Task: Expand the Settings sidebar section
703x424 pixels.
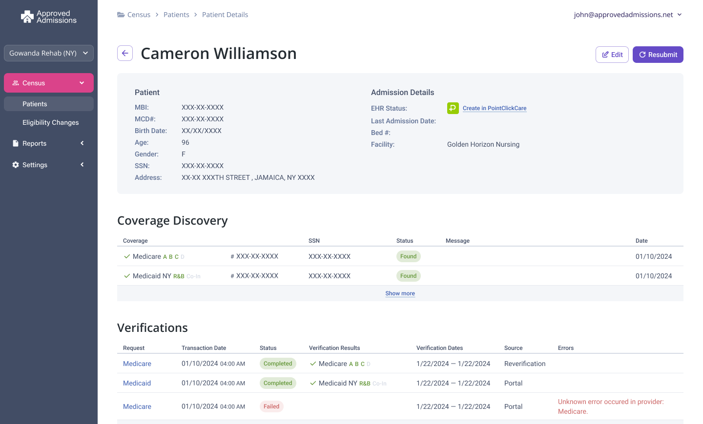Action: pyautogui.click(x=82, y=165)
